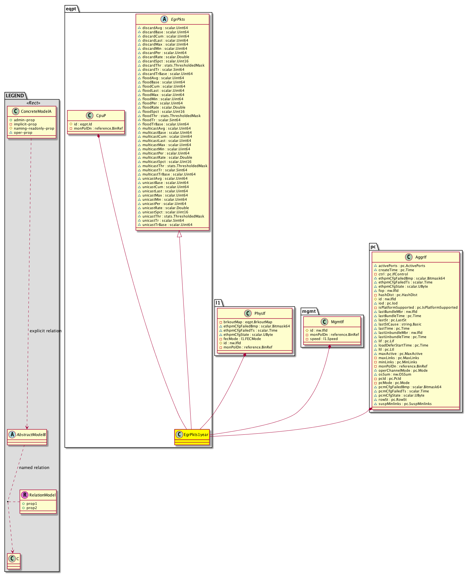Image resolution: width=469 pixels, height=575 pixels.
Task: Select the pink 'R' RelationModel icon
Action: click(24, 495)
